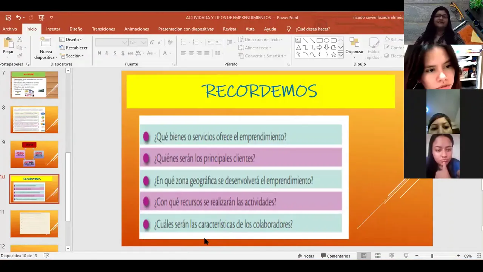
Task: Switch to the Revisar tab
Action: [x=229, y=29]
